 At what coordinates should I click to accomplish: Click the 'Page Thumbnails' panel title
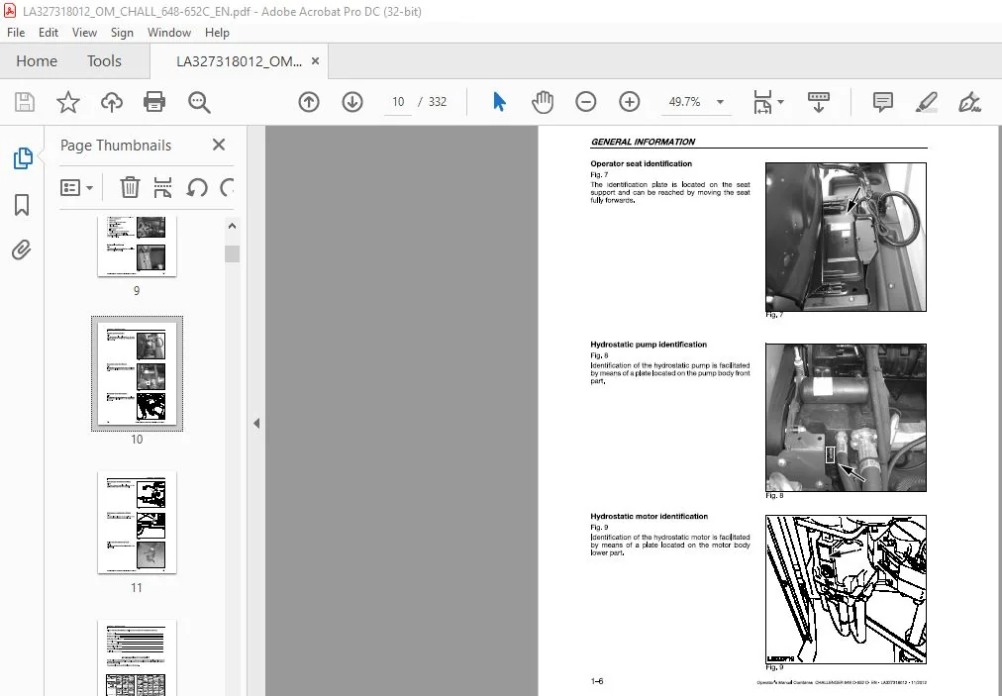pos(116,146)
